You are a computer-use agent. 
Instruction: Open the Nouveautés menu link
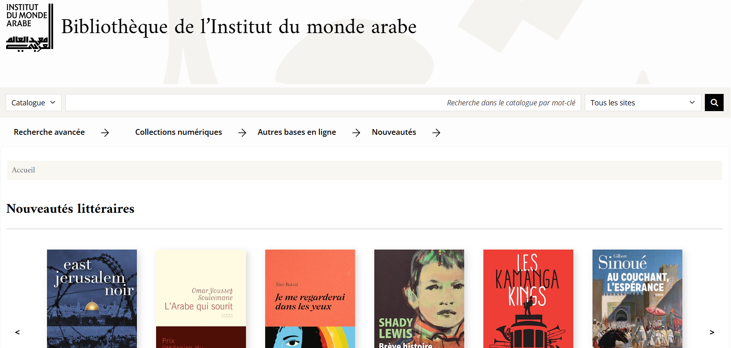click(394, 132)
